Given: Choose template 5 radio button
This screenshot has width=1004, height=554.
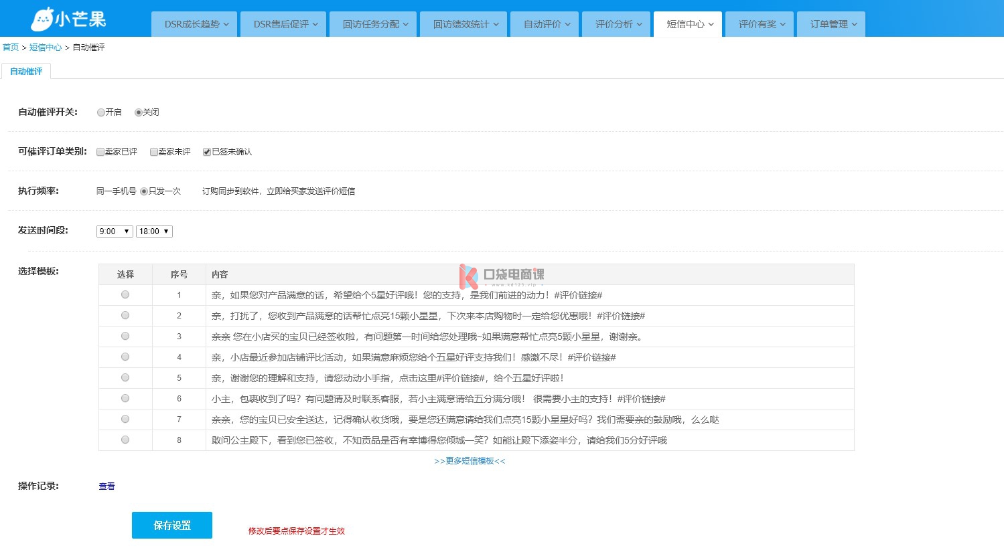Looking at the screenshot, I should coord(125,378).
